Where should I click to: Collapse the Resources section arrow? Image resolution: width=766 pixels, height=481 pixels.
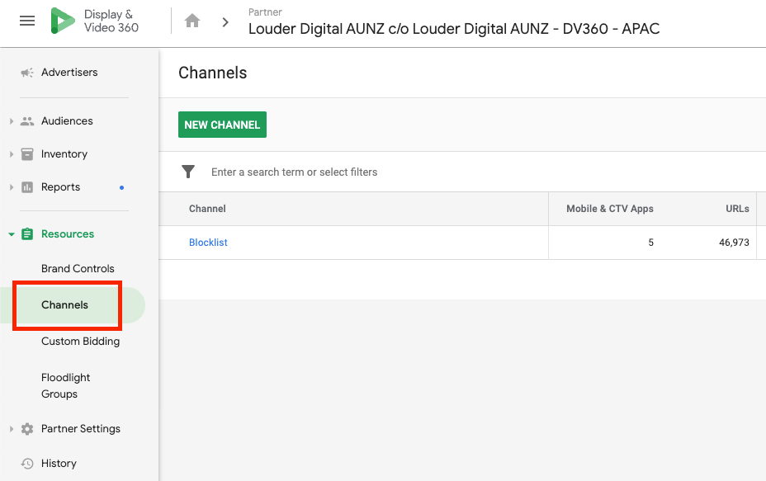(12, 234)
